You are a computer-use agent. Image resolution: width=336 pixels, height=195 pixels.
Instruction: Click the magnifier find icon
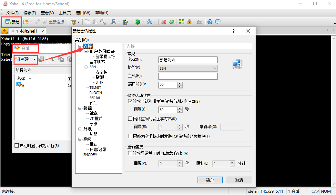pos(103,22)
